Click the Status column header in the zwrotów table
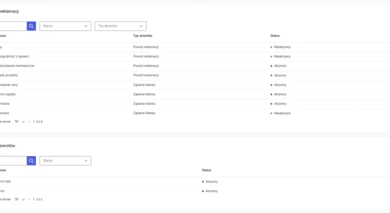The width and height of the screenshot is (390, 213). click(207, 170)
